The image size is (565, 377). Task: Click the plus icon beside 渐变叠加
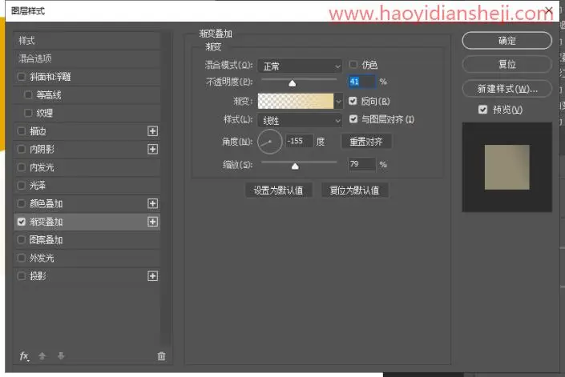click(x=153, y=222)
